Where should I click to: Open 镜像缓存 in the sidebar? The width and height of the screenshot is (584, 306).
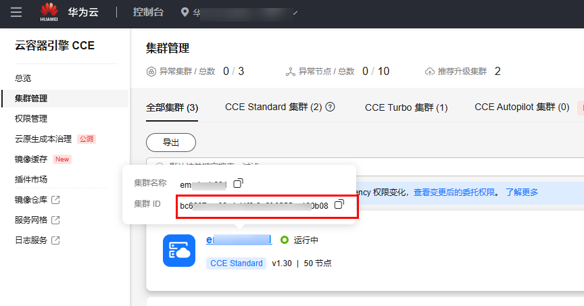pyautogui.click(x=31, y=159)
